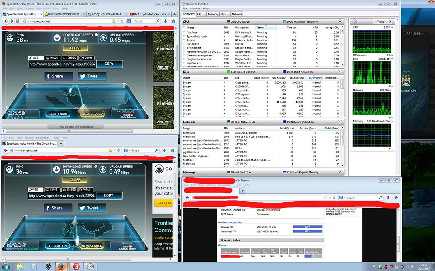Switch to the Memory tab in Resource Monitor
Image resolution: width=435 pixels, height=271 pixels.
[x=213, y=14]
